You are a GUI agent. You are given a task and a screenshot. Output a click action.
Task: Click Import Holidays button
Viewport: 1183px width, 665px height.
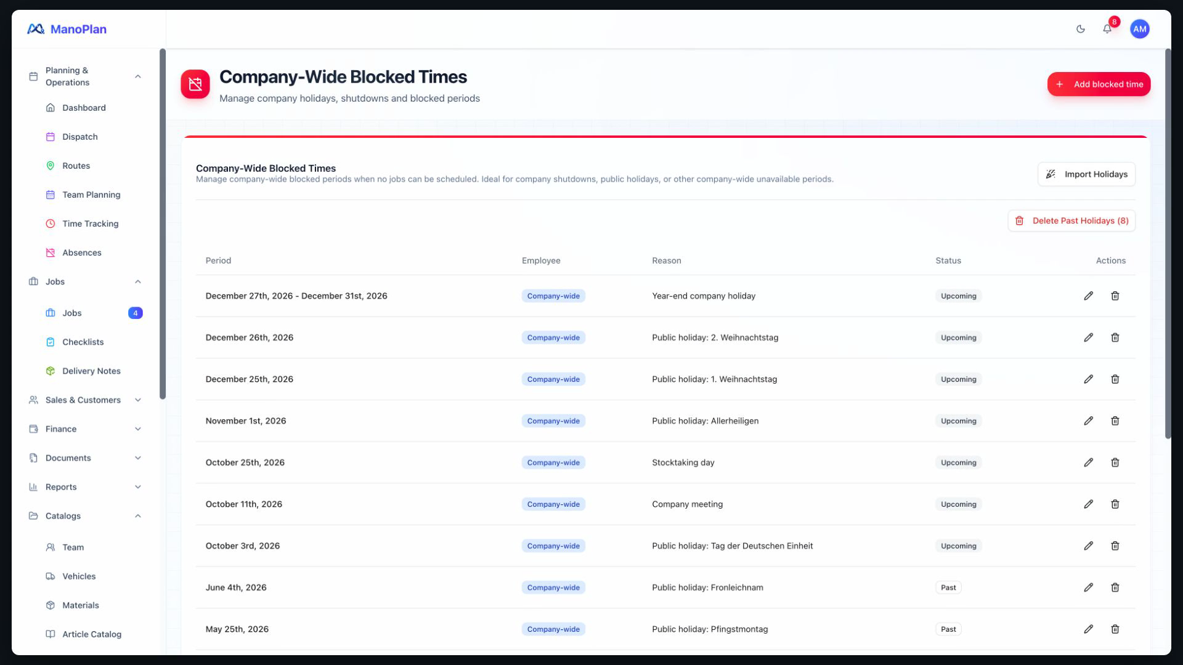1086,174
